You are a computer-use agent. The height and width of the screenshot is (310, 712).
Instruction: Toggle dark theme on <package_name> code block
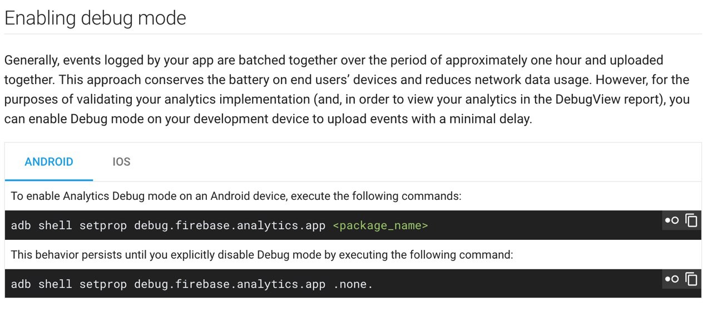click(x=672, y=220)
